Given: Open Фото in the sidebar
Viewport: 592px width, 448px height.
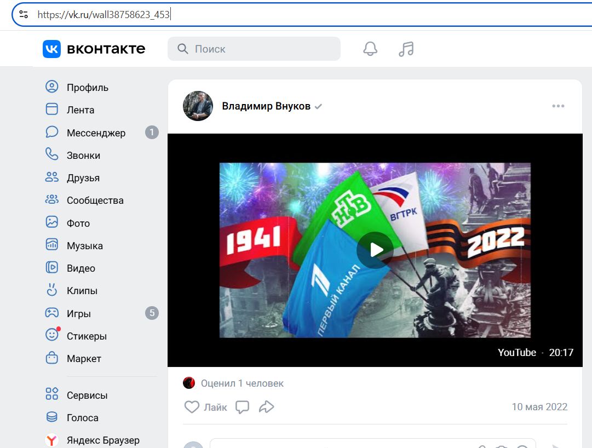Looking at the screenshot, I should pos(78,223).
